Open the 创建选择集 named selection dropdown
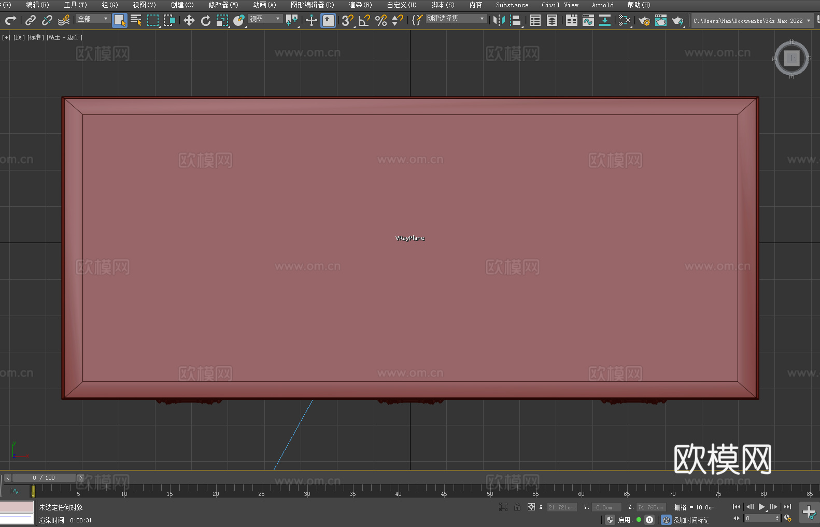Viewport: 820px width, 527px height. click(456, 19)
